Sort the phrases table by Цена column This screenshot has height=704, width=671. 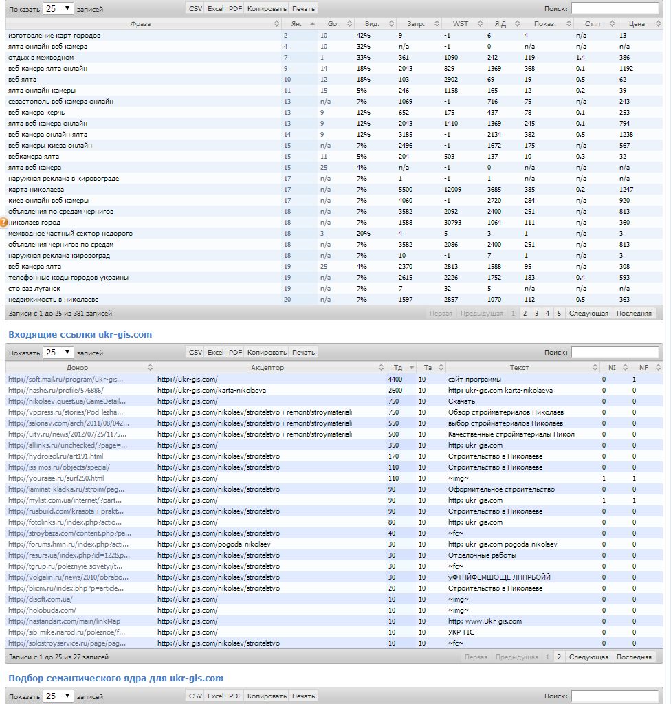point(637,24)
